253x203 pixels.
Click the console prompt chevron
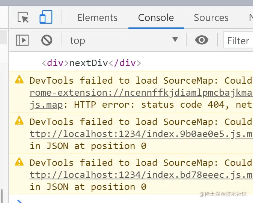(x=20, y=201)
